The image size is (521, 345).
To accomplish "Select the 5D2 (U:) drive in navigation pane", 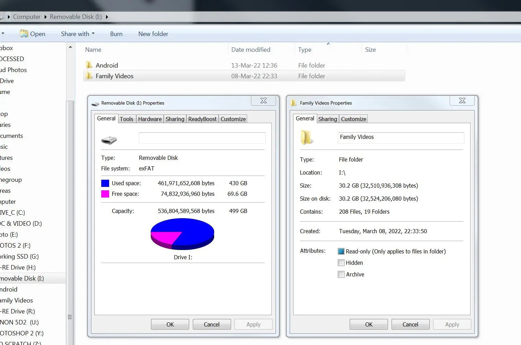I will [19, 322].
